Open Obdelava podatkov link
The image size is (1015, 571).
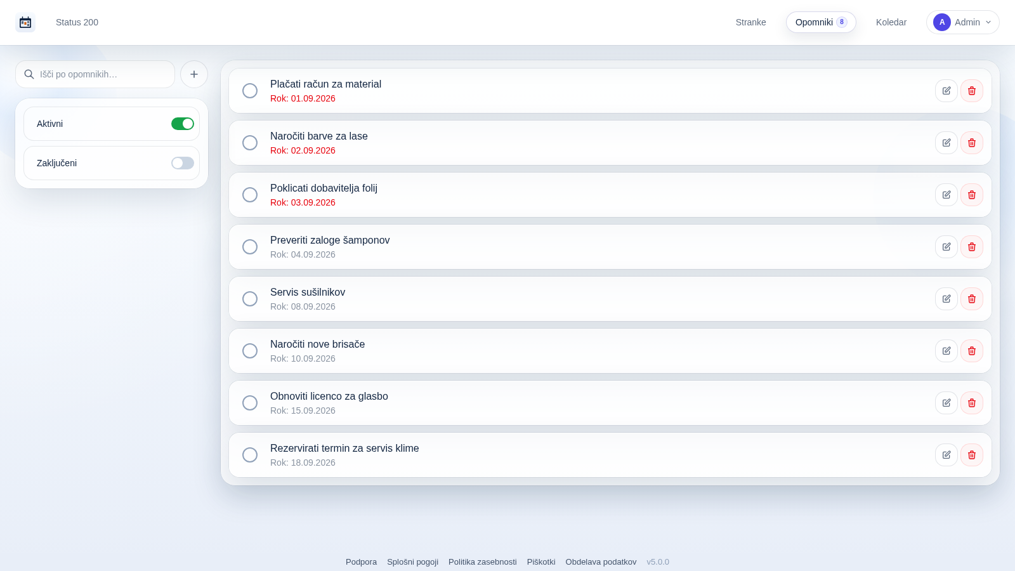(x=601, y=562)
